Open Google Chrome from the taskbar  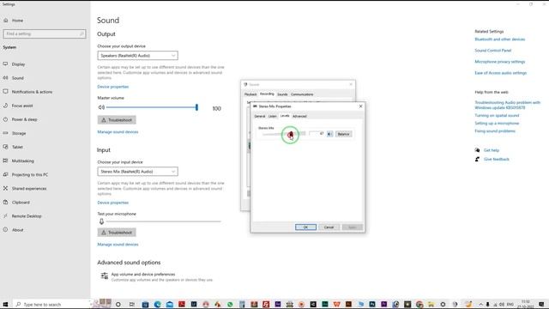click(419, 304)
